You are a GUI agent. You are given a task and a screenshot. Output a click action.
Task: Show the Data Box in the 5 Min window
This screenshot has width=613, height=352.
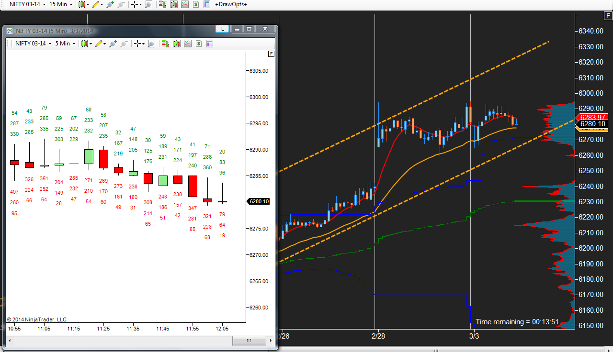point(210,44)
